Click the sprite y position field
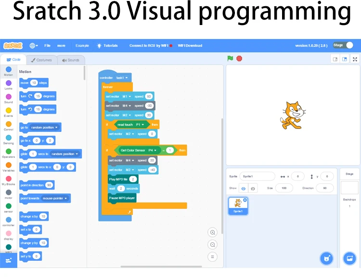The width and height of the screenshot is (361, 280). point(327,176)
